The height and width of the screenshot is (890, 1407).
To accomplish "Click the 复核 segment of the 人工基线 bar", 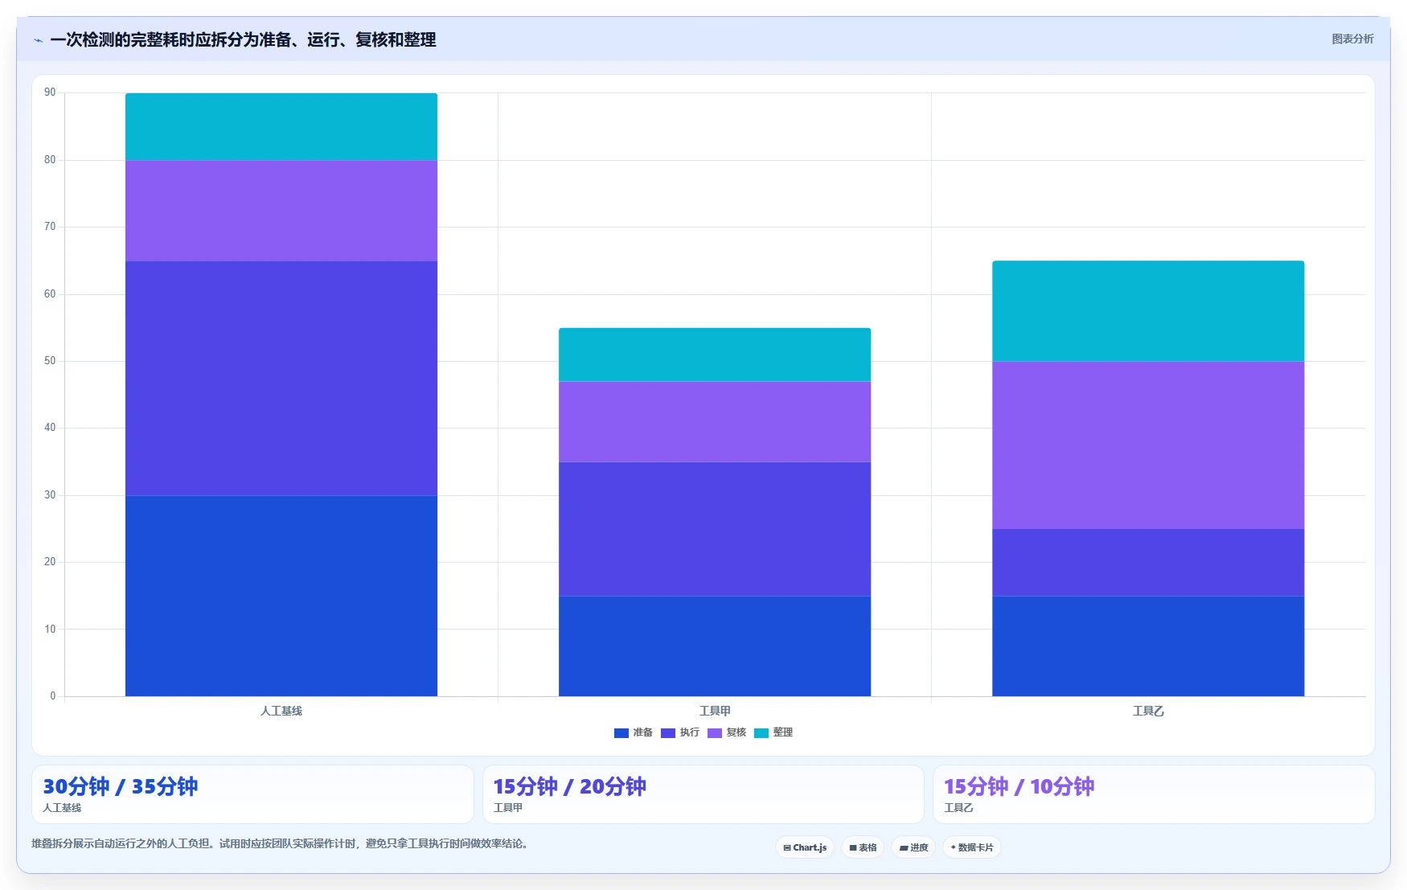I will (x=281, y=211).
